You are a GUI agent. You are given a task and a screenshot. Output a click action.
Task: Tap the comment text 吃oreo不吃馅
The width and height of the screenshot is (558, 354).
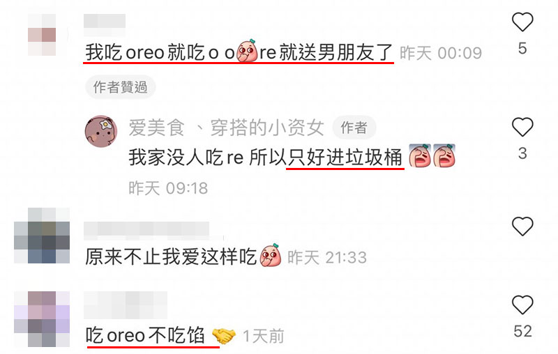pyautogui.click(x=145, y=335)
